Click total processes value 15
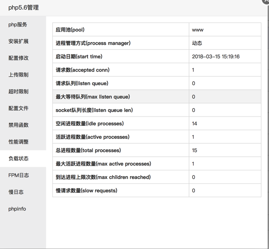Viewport: 269px width, 249px height. tap(195, 150)
